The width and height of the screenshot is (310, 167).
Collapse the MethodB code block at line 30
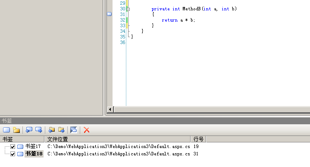point(128,9)
